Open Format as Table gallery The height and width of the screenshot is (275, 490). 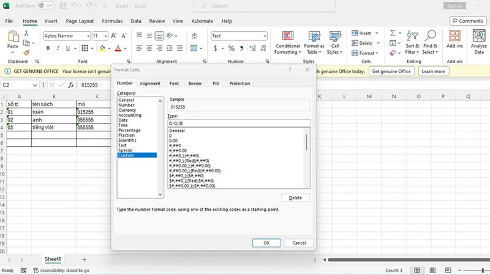314,43
